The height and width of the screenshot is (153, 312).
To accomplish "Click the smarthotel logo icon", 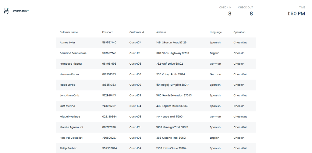I will [x=6, y=11].
